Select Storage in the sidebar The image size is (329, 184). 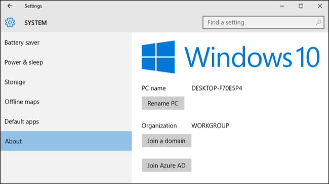(x=66, y=82)
